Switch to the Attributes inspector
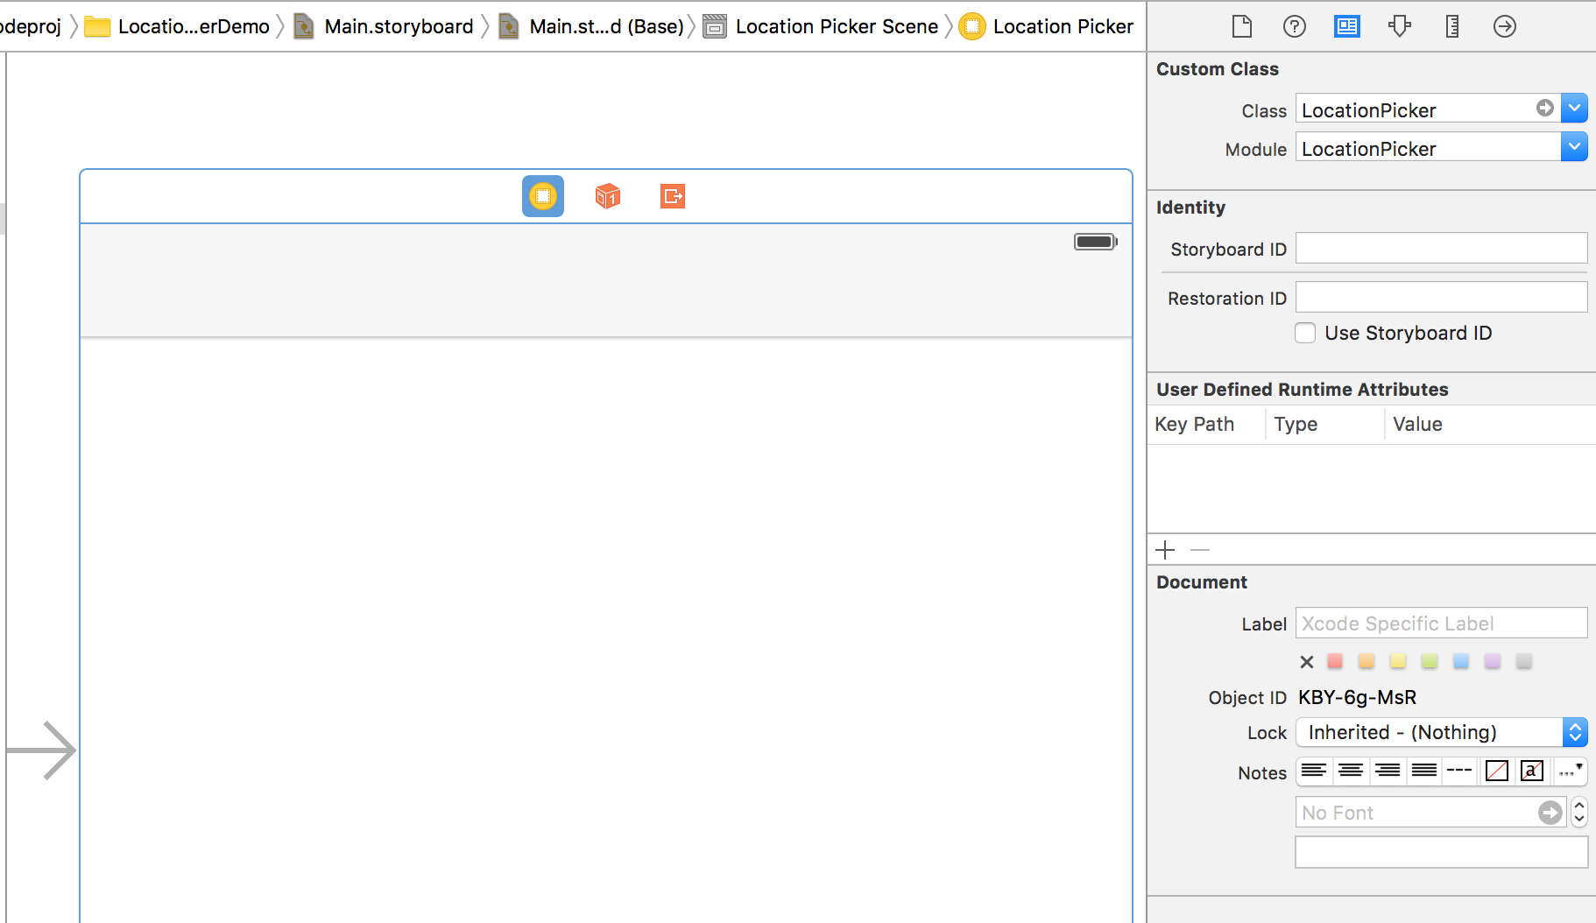Image resolution: width=1596 pixels, height=923 pixels. (x=1399, y=26)
